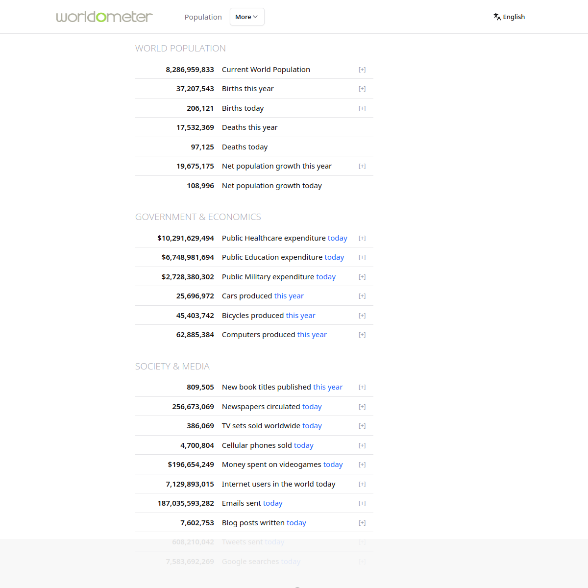Click 'this year' link for Bicycles produced
Image resolution: width=588 pixels, height=588 pixels.
pos(300,316)
